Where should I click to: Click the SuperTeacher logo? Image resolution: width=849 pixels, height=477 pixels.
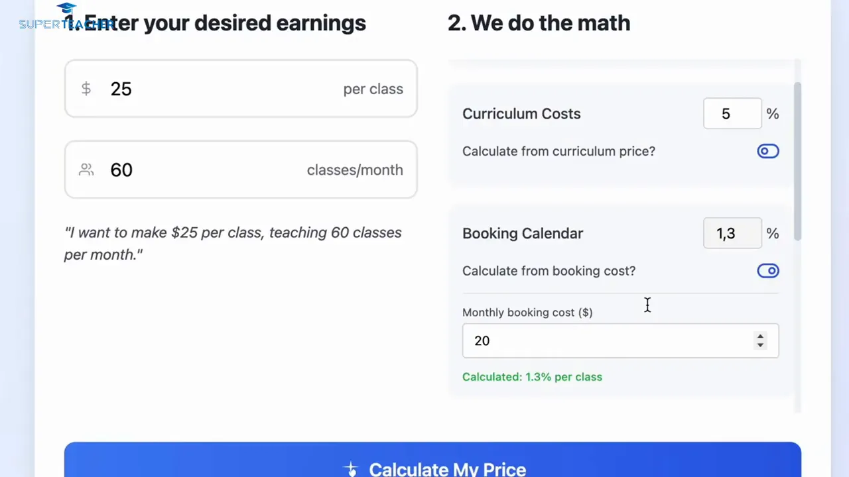pyautogui.click(x=65, y=18)
